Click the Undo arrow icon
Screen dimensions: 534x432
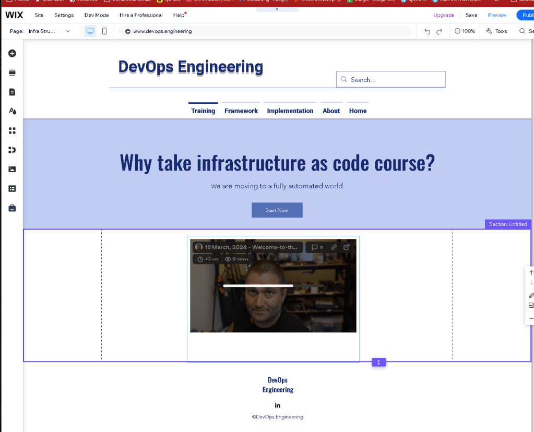click(x=428, y=31)
